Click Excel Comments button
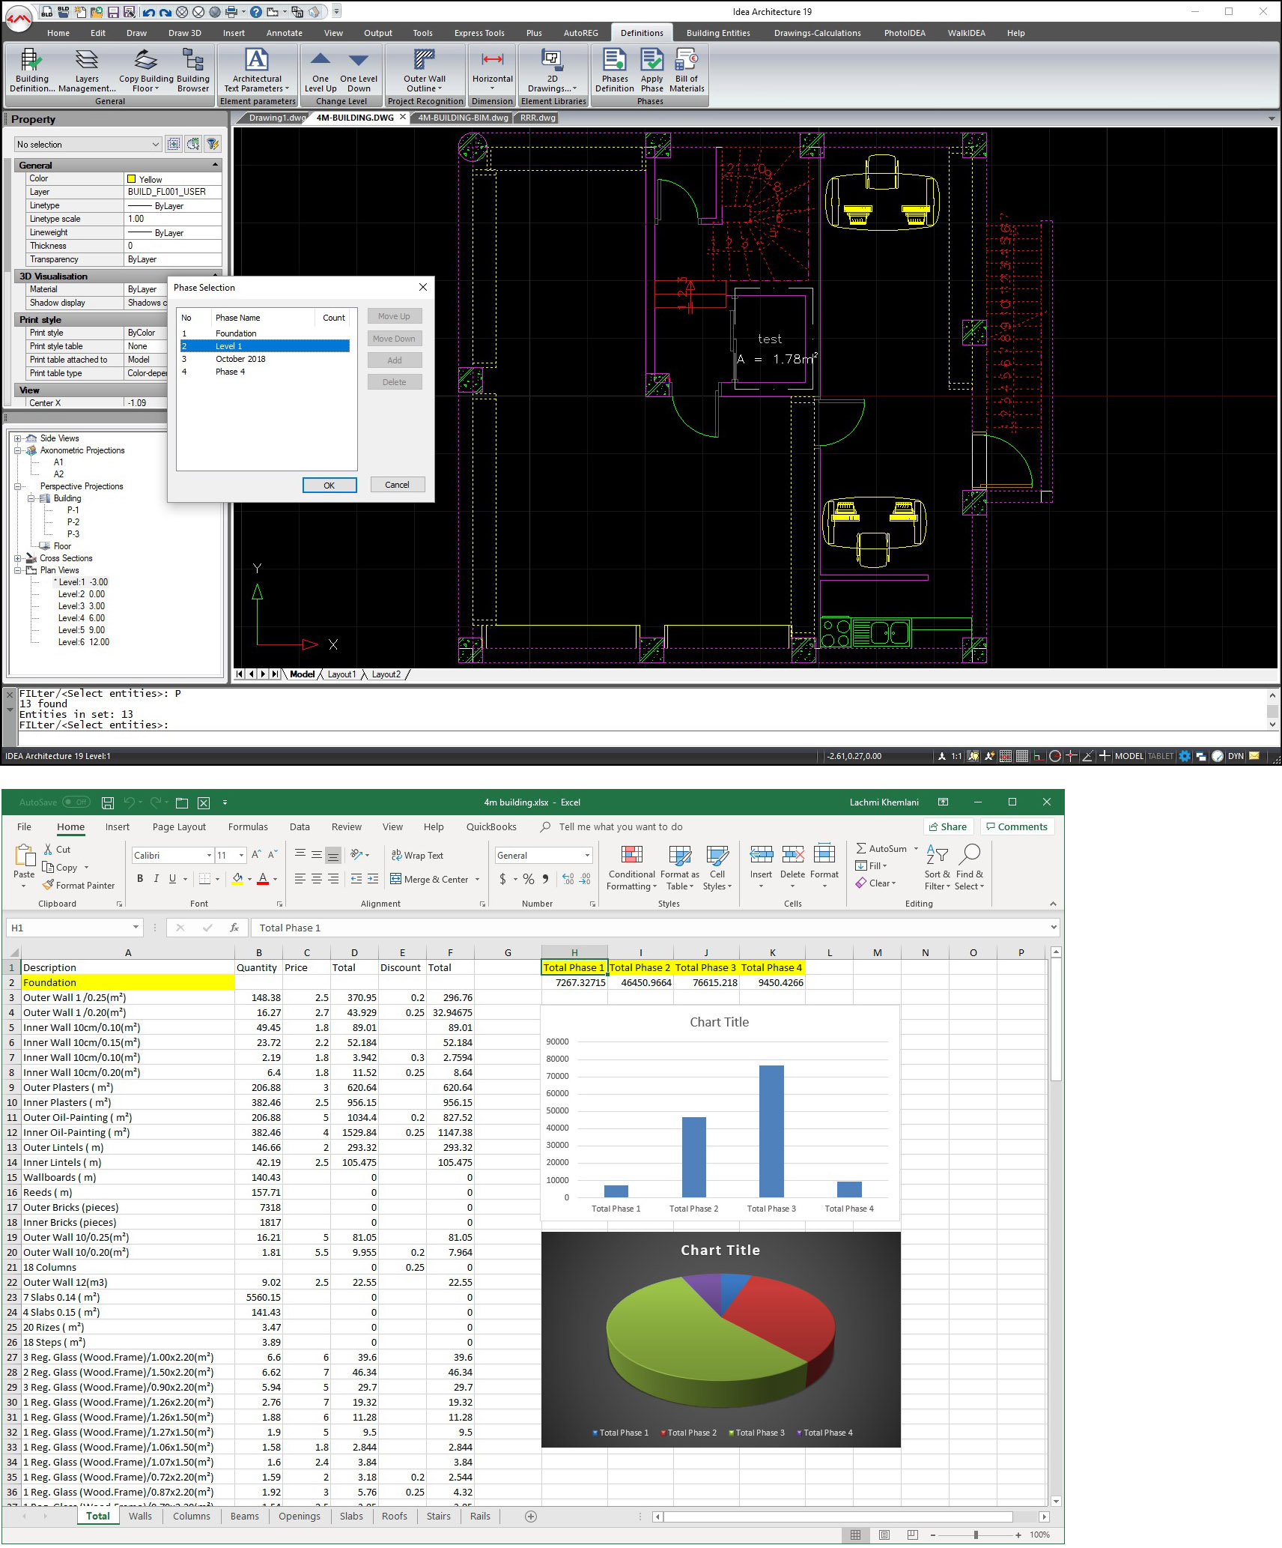This screenshot has width=1282, height=1548. [x=1017, y=826]
